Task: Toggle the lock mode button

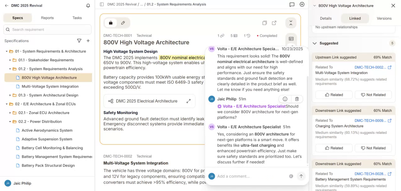Action: (x=111, y=23)
